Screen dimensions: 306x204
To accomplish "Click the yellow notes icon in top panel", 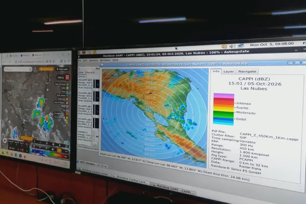I will coord(94,52).
